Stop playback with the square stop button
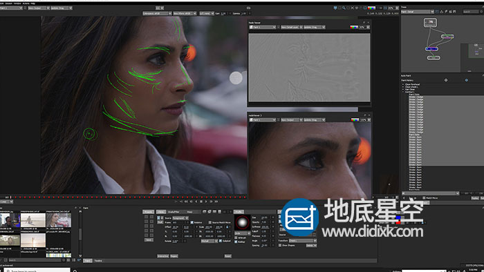The image size is (484, 272). (x=201, y=202)
